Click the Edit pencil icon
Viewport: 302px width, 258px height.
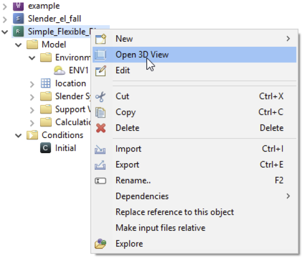(x=101, y=71)
